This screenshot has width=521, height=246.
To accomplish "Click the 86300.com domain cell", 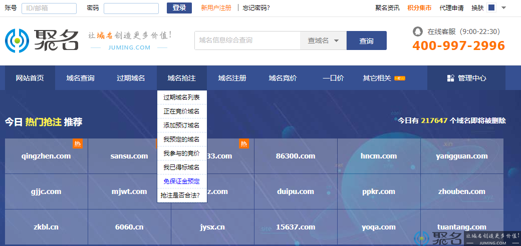I will tap(296, 156).
